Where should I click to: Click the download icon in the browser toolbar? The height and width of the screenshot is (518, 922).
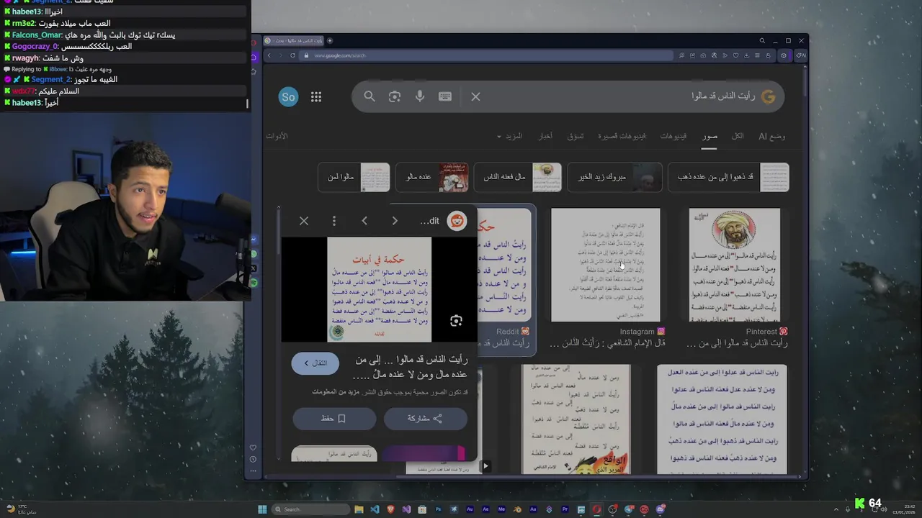(x=747, y=55)
